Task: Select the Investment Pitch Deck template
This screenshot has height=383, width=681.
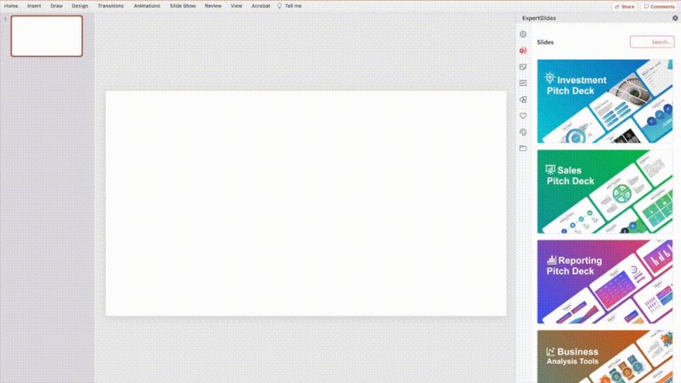Action: click(x=605, y=101)
